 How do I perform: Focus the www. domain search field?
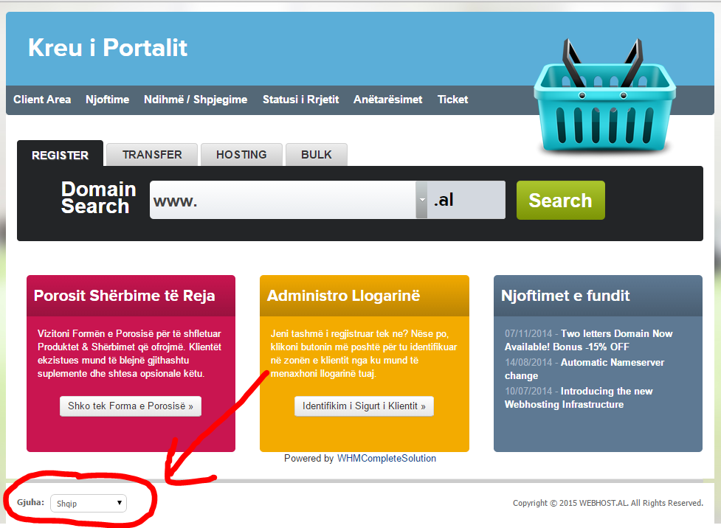pos(283,200)
